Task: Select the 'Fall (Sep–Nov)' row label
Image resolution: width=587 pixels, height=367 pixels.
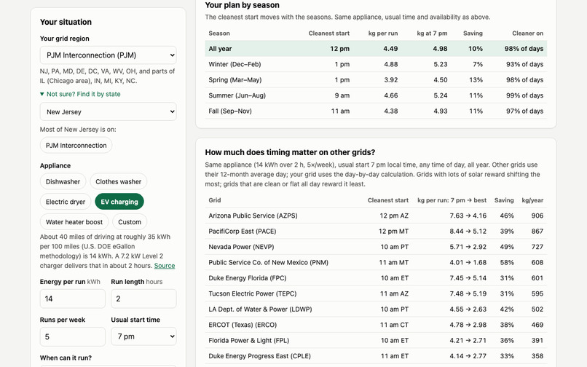Action: point(230,111)
